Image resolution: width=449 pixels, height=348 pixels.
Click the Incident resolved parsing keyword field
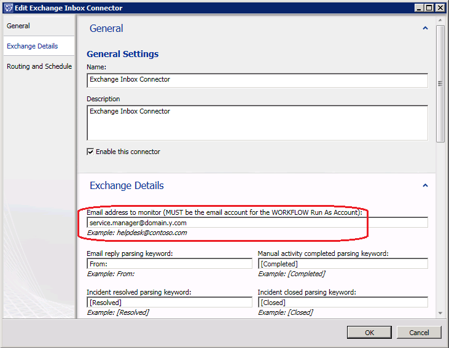tap(170, 303)
